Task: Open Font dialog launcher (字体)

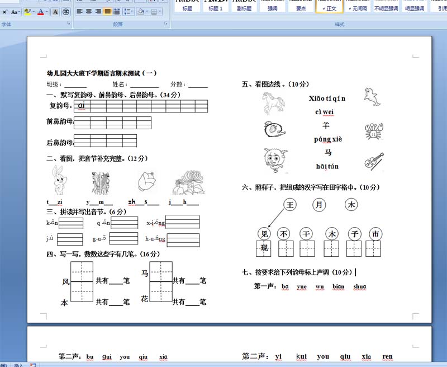Action: coord(68,23)
